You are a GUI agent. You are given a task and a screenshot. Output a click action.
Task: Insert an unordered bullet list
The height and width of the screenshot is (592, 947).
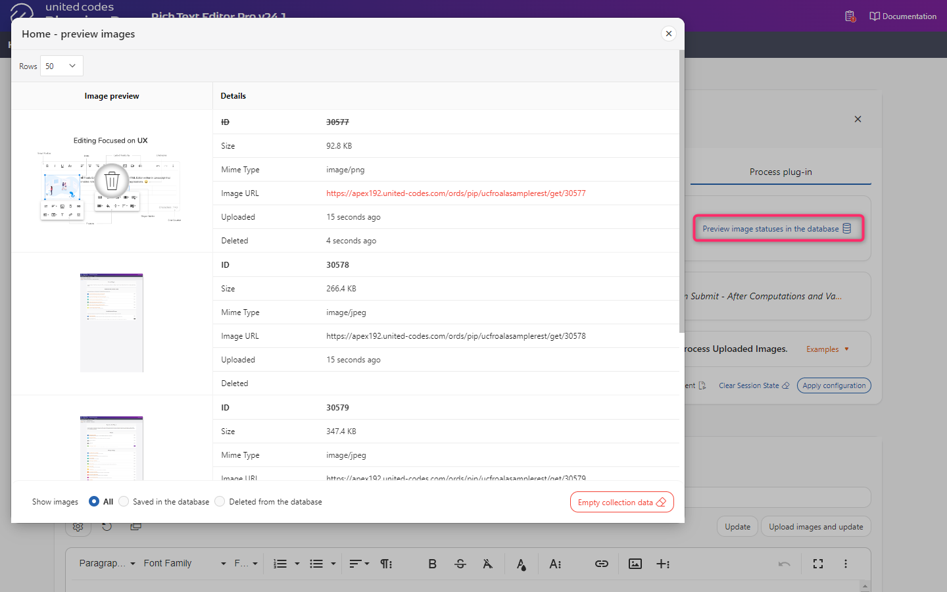[x=316, y=564]
